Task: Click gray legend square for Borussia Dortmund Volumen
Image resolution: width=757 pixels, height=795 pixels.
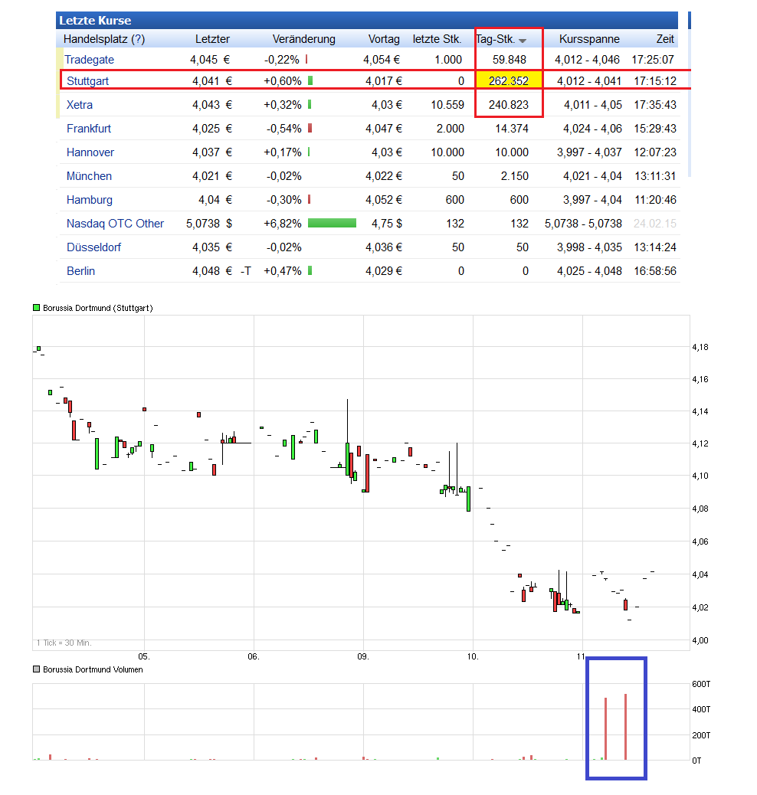Action: (x=36, y=669)
